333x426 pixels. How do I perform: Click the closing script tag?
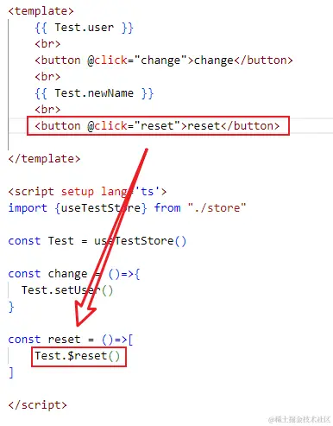(x=38, y=405)
